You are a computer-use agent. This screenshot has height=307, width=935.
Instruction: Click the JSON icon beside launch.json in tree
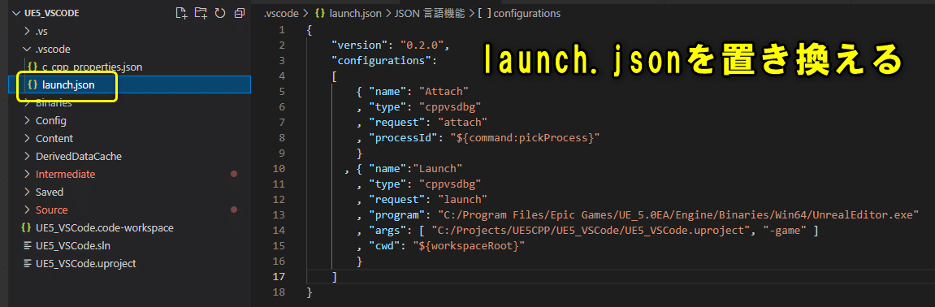pyautogui.click(x=32, y=84)
